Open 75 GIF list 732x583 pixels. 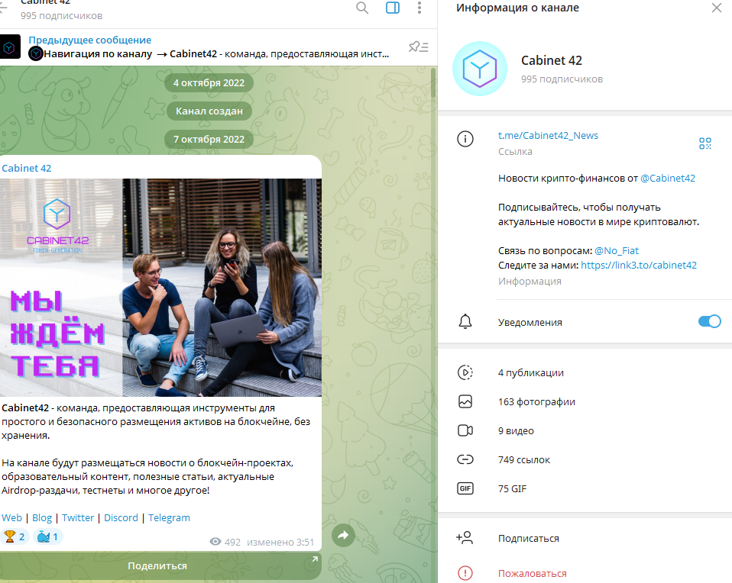(x=585, y=488)
